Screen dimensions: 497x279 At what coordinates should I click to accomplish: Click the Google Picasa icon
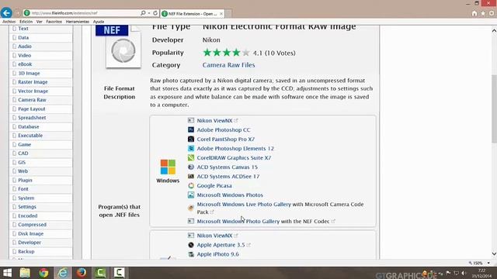point(191,186)
